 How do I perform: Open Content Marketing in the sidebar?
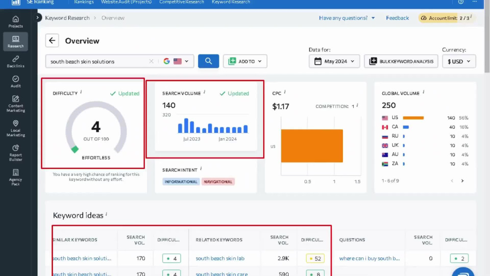[16, 104]
